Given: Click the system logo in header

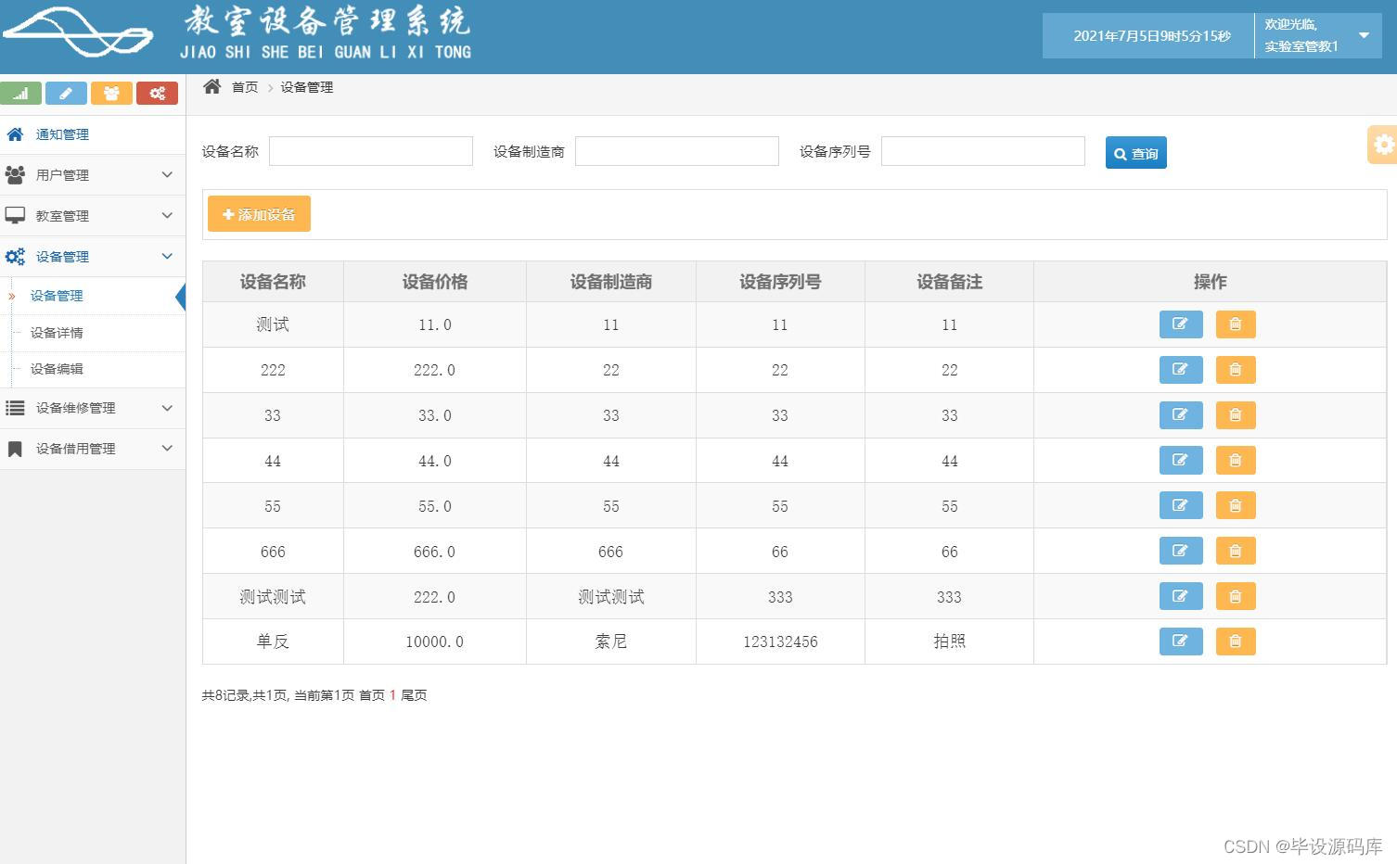Looking at the screenshot, I should (x=78, y=32).
